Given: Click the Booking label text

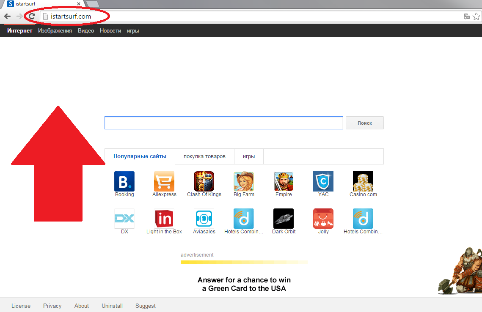Looking at the screenshot, I should 124,194.
